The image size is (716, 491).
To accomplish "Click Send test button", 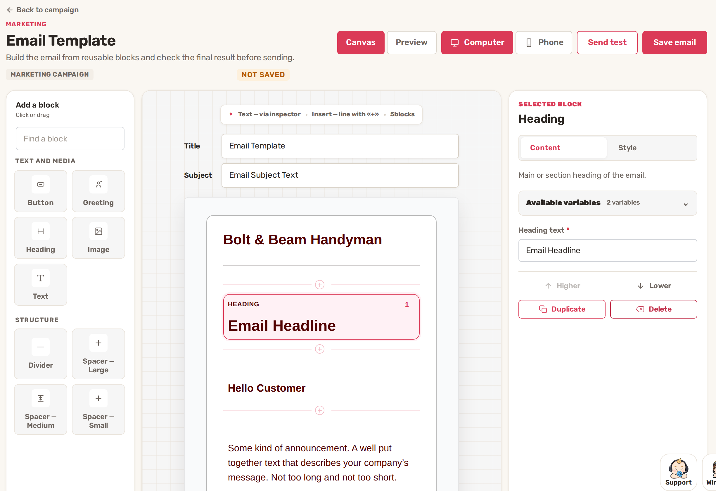I will [x=607, y=42].
